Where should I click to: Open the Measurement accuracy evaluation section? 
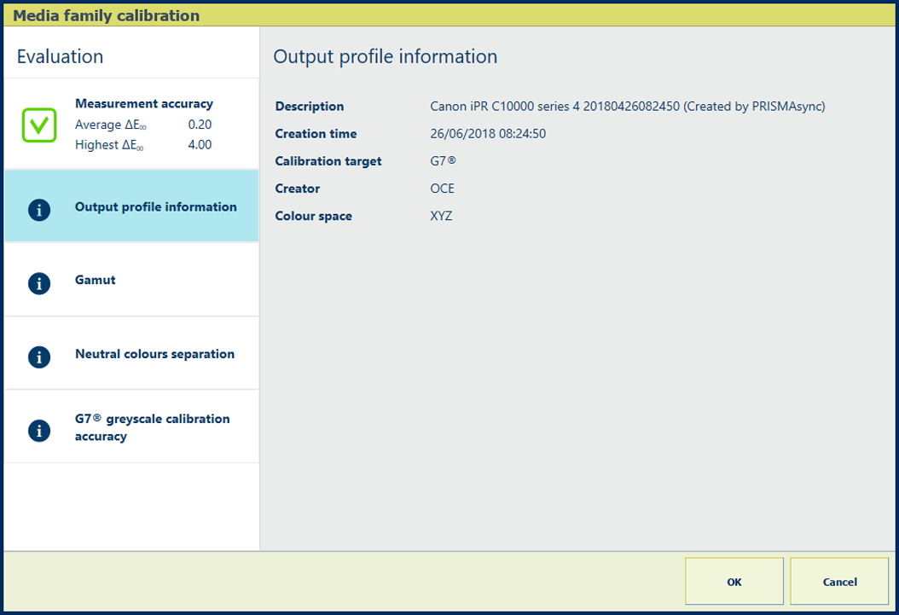[x=143, y=104]
